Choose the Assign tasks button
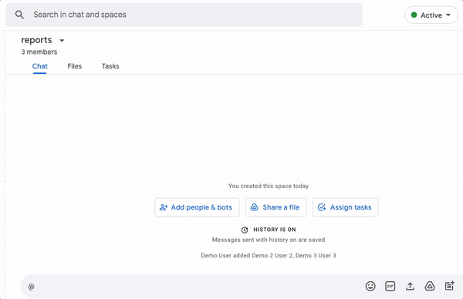The image size is (463, 299). [x=345, y=207]
